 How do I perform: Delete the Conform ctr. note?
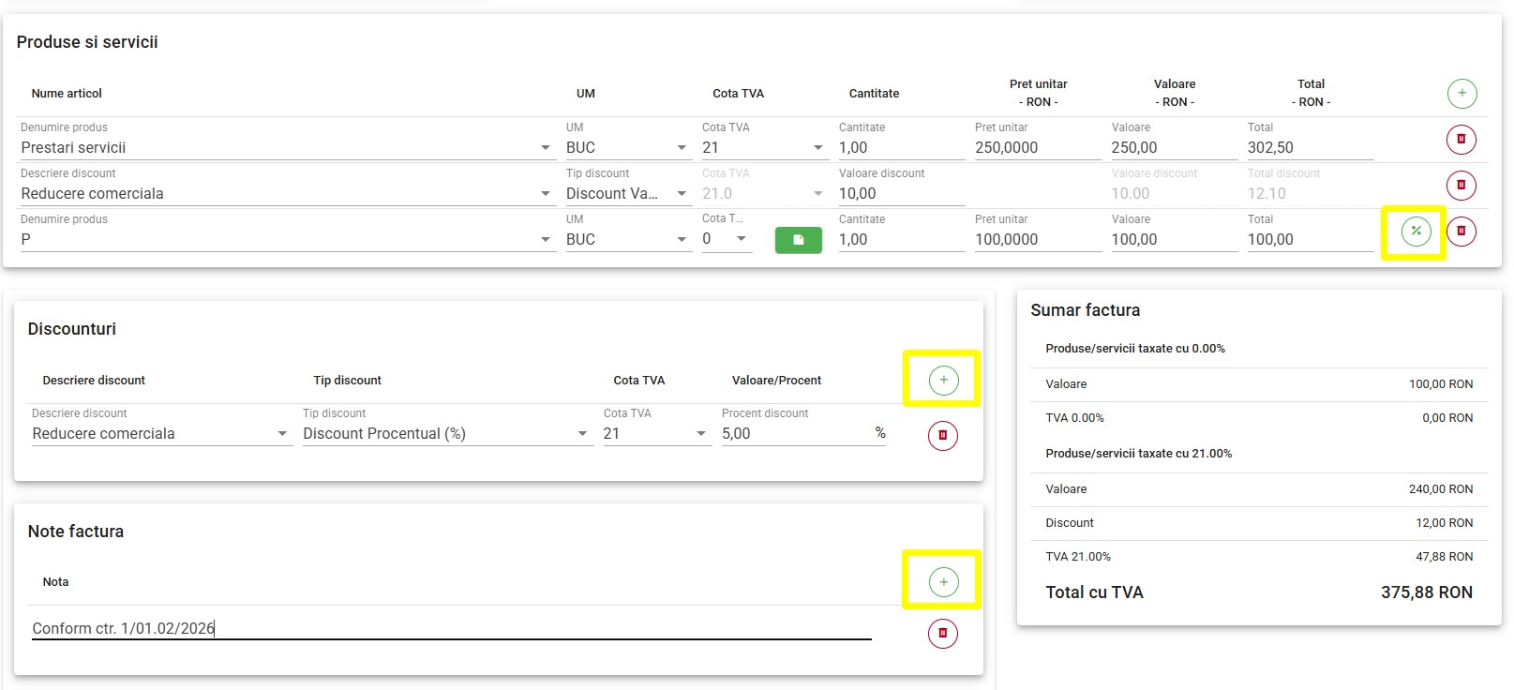(942, 634)
